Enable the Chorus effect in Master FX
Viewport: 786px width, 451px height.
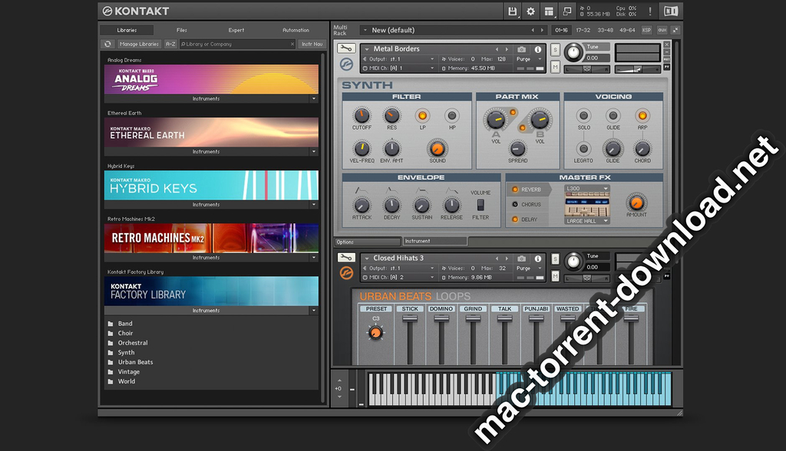514,205
